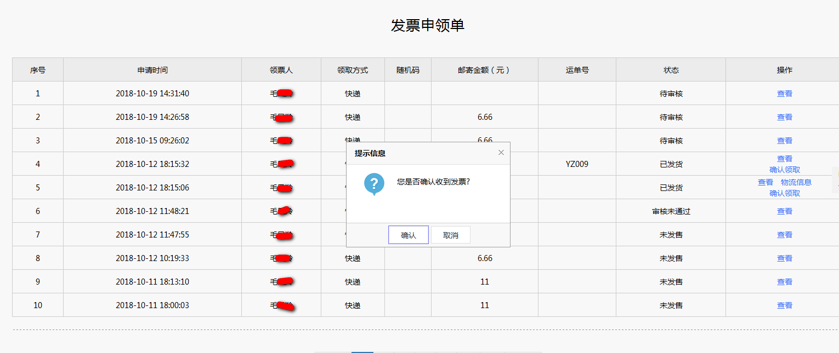Viewport: 839px width, 353px height.
Task: Click 已发货 status in row 4
Action: coord(671,164)
